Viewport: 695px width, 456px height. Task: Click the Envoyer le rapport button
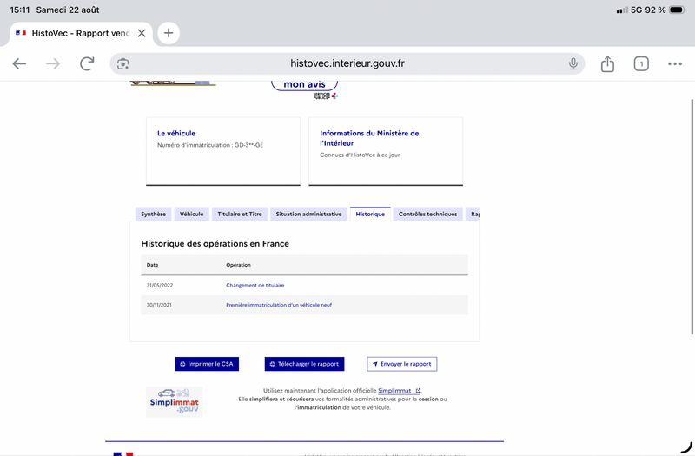pyautogui.click(x=402, y=364)
